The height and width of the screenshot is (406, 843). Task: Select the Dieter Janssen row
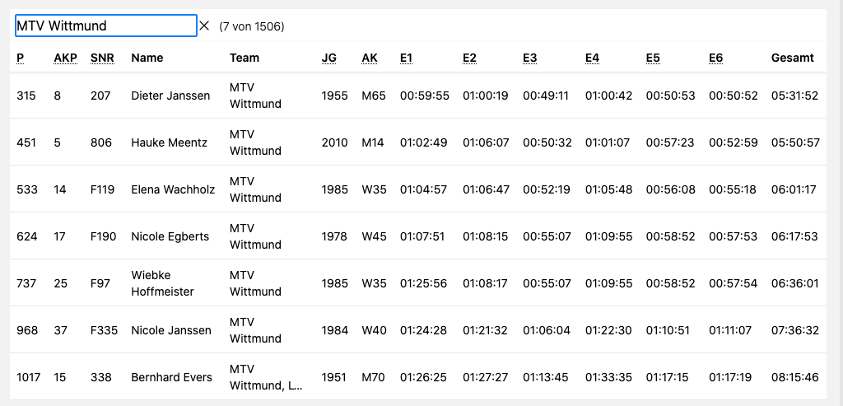(x=170, y=96)
